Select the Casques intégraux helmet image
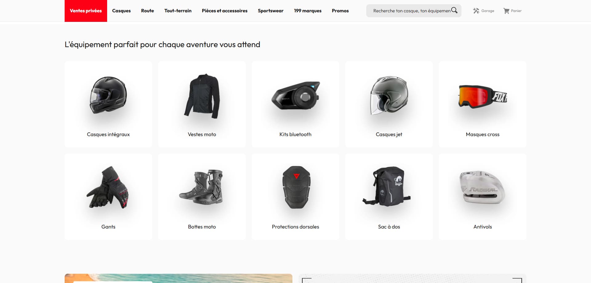This screenshot has width=591, height=283. click(108, 95)
